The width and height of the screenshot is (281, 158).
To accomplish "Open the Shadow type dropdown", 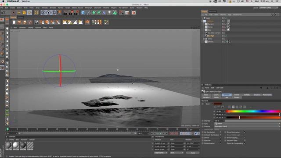I will [x=247, y=126].
